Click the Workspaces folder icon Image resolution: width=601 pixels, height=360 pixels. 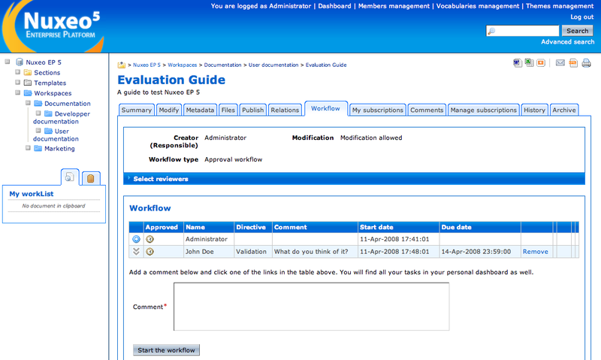28,92
